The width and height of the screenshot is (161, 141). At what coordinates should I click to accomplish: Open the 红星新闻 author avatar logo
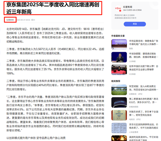coord(118,8)
